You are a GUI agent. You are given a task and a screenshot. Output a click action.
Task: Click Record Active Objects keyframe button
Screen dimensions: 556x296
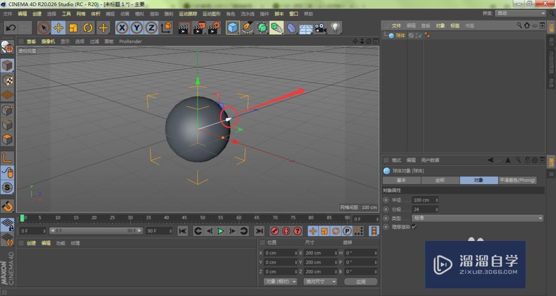point(275,231)
